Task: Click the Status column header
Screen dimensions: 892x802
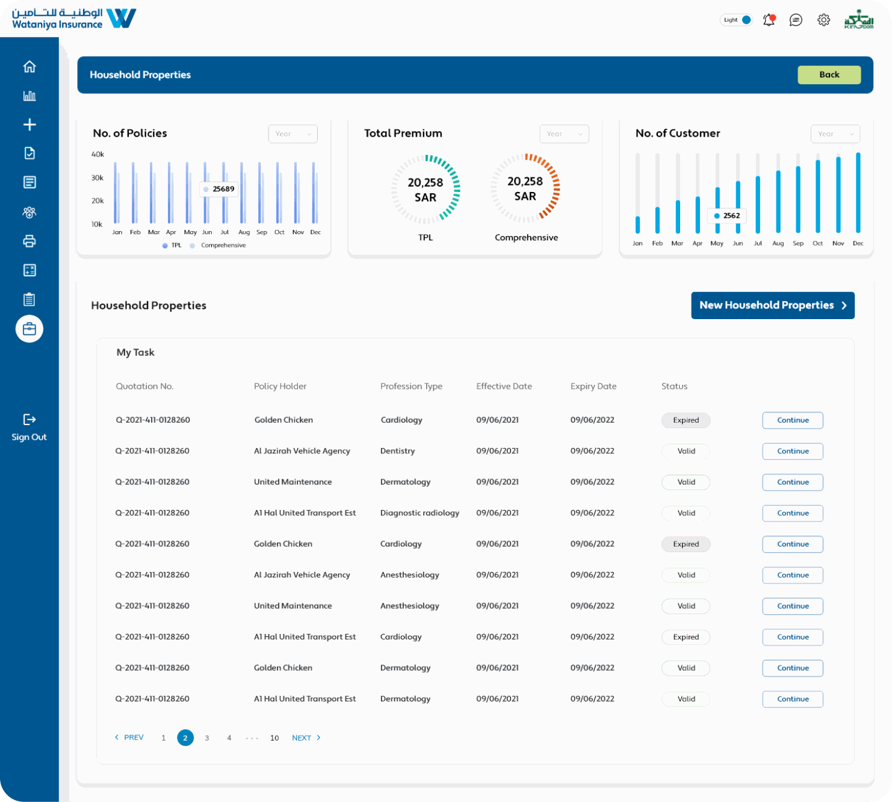Action: tap(674, 387)
